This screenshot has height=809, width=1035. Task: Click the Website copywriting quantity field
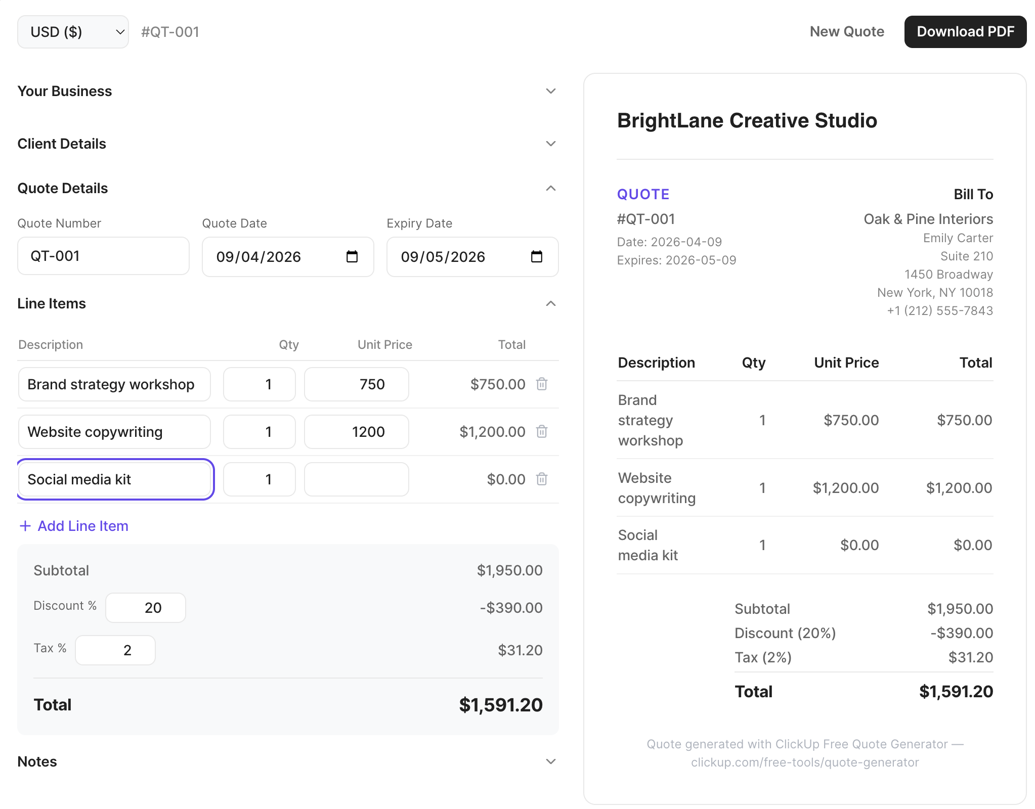(x=259, y=432)
